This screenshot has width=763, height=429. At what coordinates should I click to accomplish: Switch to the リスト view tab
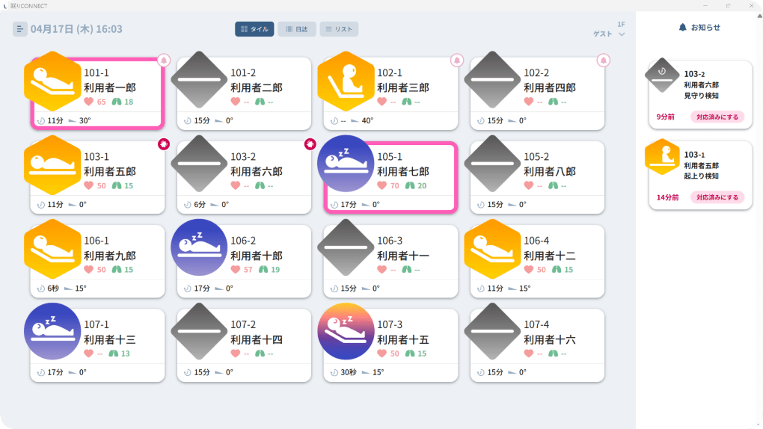point(339,29)
